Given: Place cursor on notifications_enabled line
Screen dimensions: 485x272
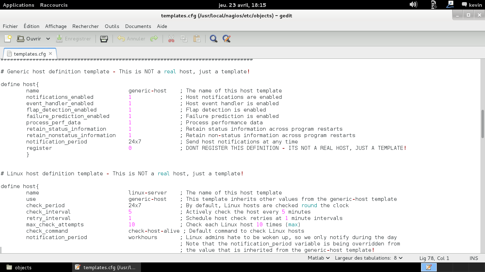Looking at the screenshot, I should click(60, 97).
